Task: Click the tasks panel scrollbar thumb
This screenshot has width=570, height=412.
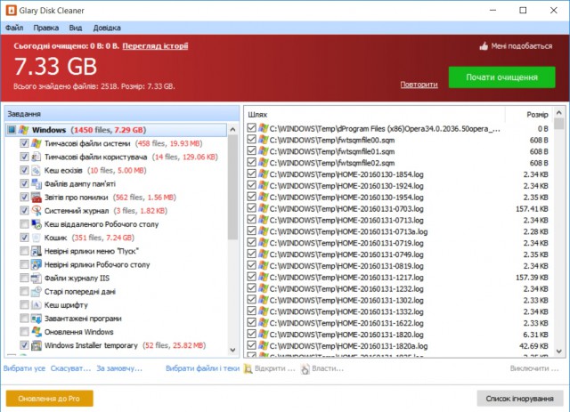Action: (x=233, y=187)
